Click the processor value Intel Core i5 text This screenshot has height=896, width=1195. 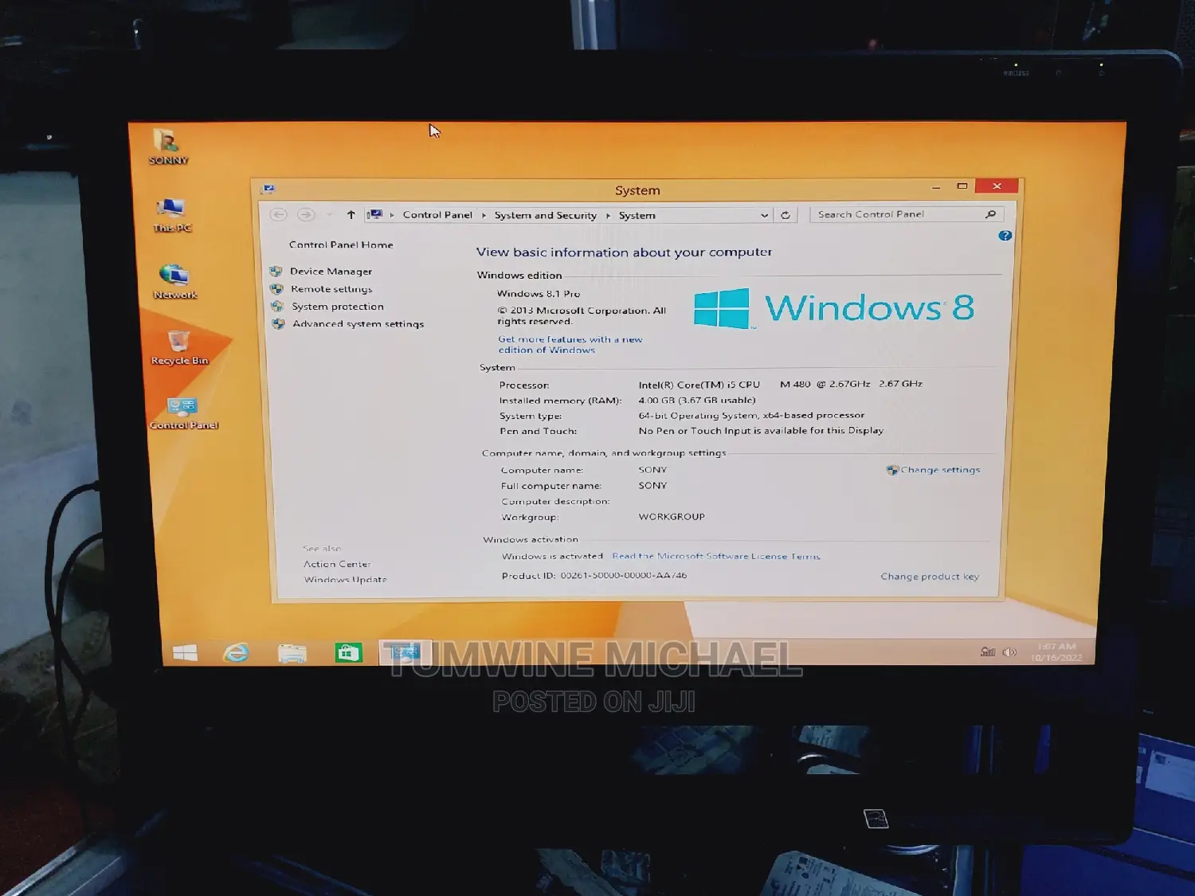pos(780,384)
